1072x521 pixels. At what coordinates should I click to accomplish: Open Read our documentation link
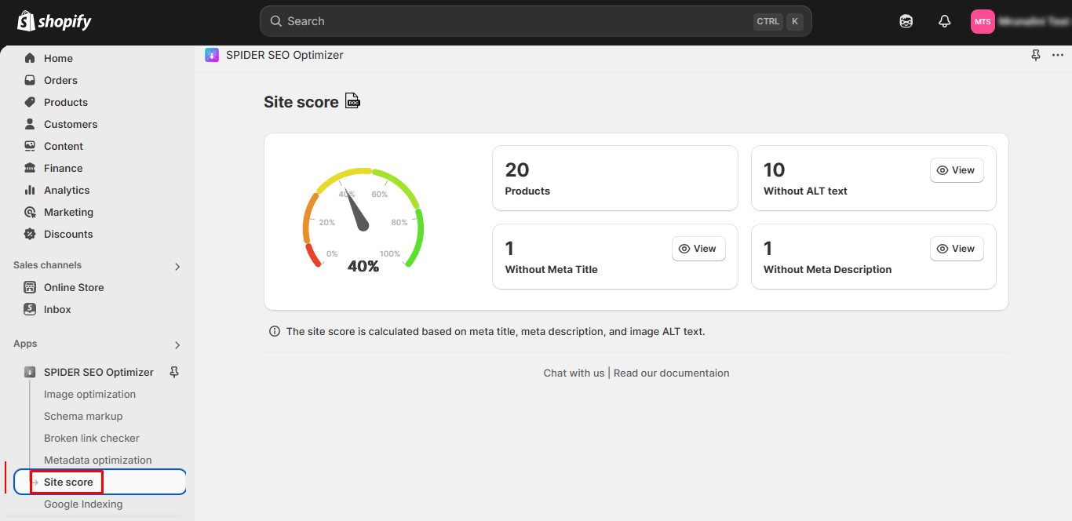tap(671, 373)
